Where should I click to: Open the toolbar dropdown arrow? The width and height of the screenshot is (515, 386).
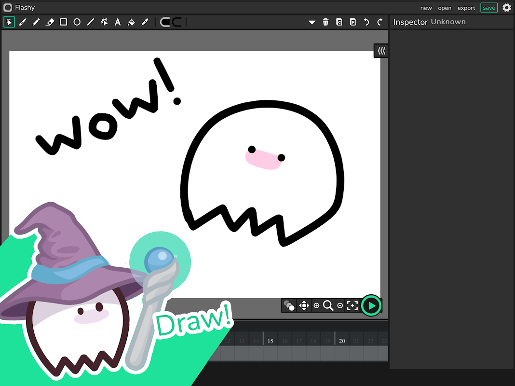312,22
